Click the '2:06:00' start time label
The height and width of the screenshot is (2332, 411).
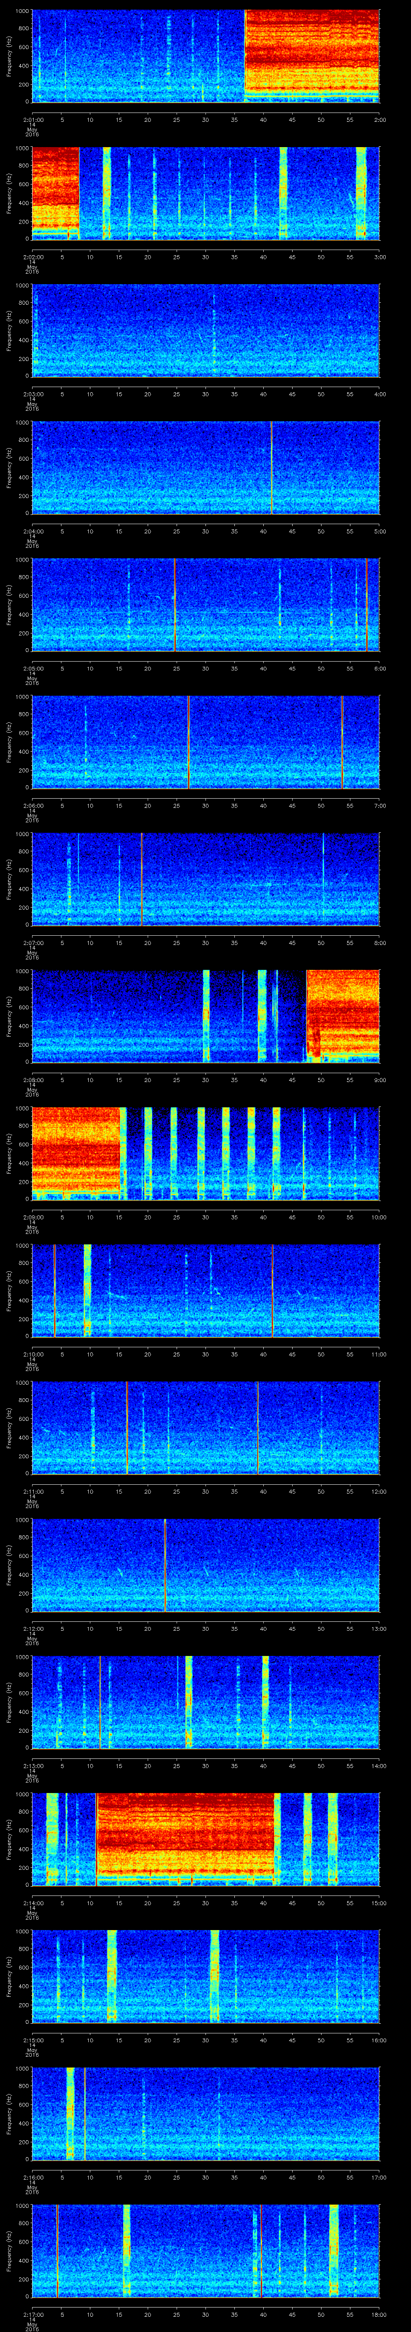tap(33, 806)
